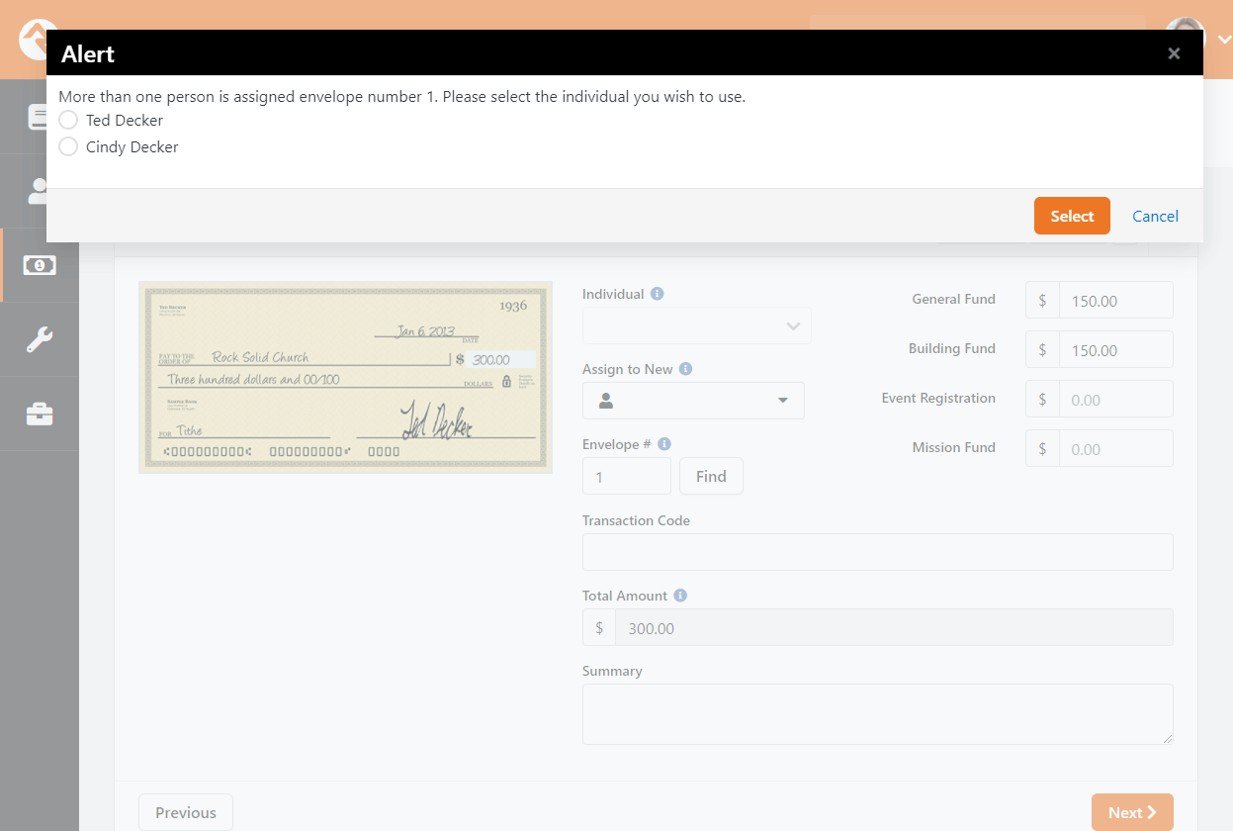The height and width of the screenshot is (831, 1233).
Task: Open the Individual dropdown
Action: point(697,325)
